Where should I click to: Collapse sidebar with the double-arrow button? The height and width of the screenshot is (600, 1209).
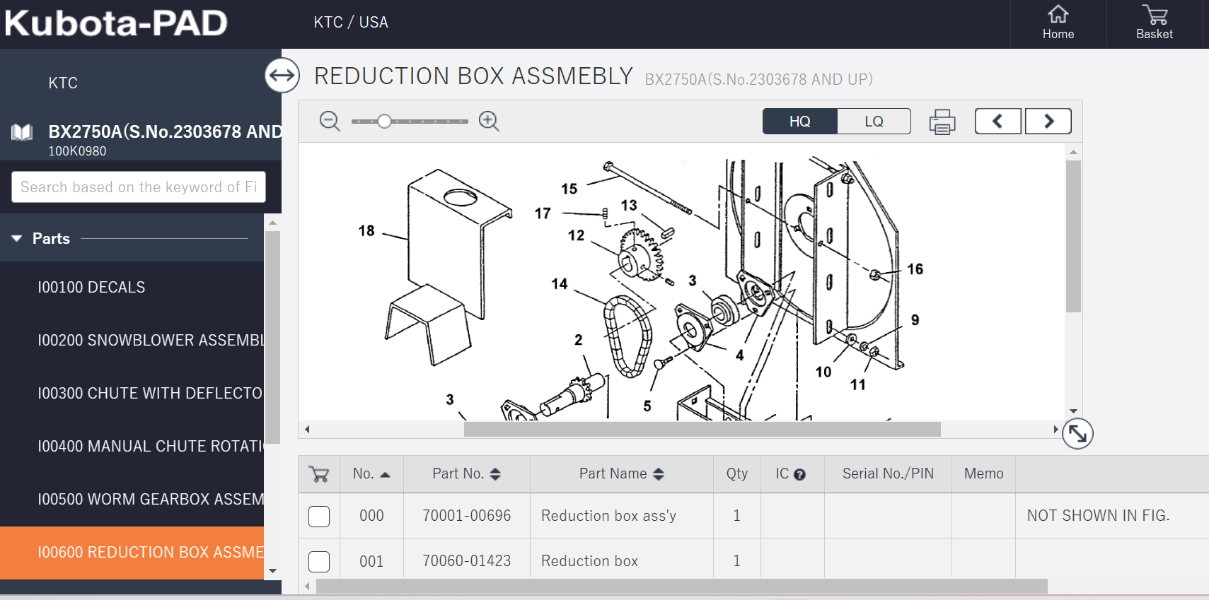coord(282,75)
